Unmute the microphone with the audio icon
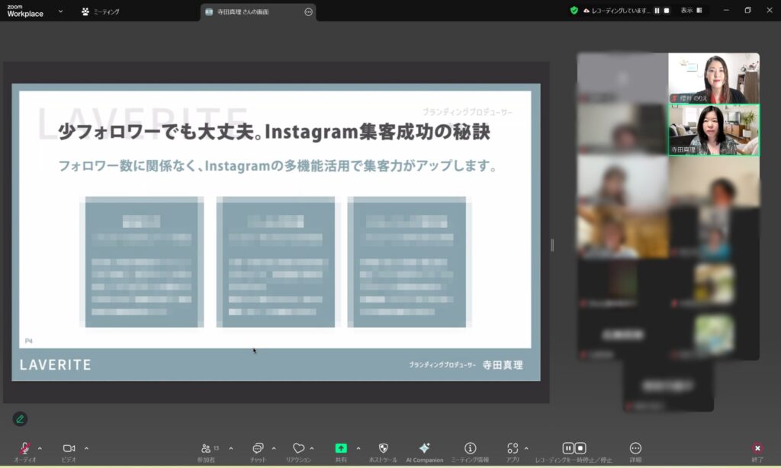The width and height of the screenshot is (781, 468). pyautogui.click(x=24, y=448)
